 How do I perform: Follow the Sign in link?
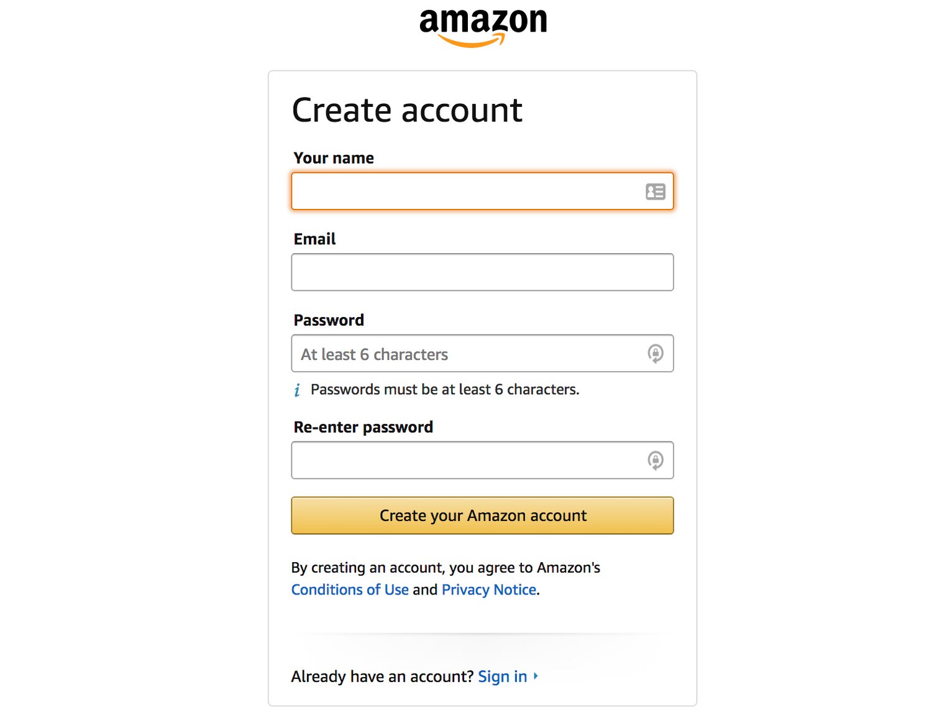(502, 677)
